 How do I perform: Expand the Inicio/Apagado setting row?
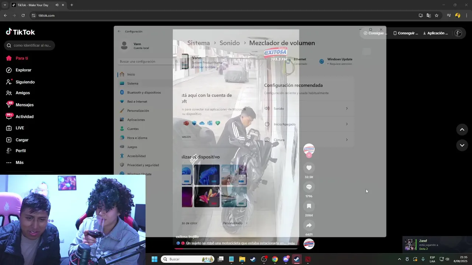point(306,124)
